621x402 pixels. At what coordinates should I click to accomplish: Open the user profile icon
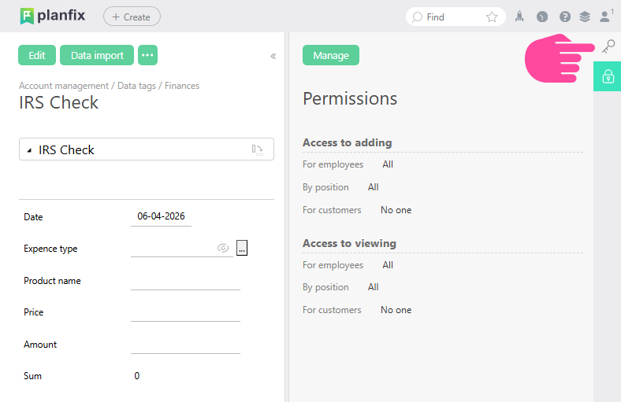(605, 16)
